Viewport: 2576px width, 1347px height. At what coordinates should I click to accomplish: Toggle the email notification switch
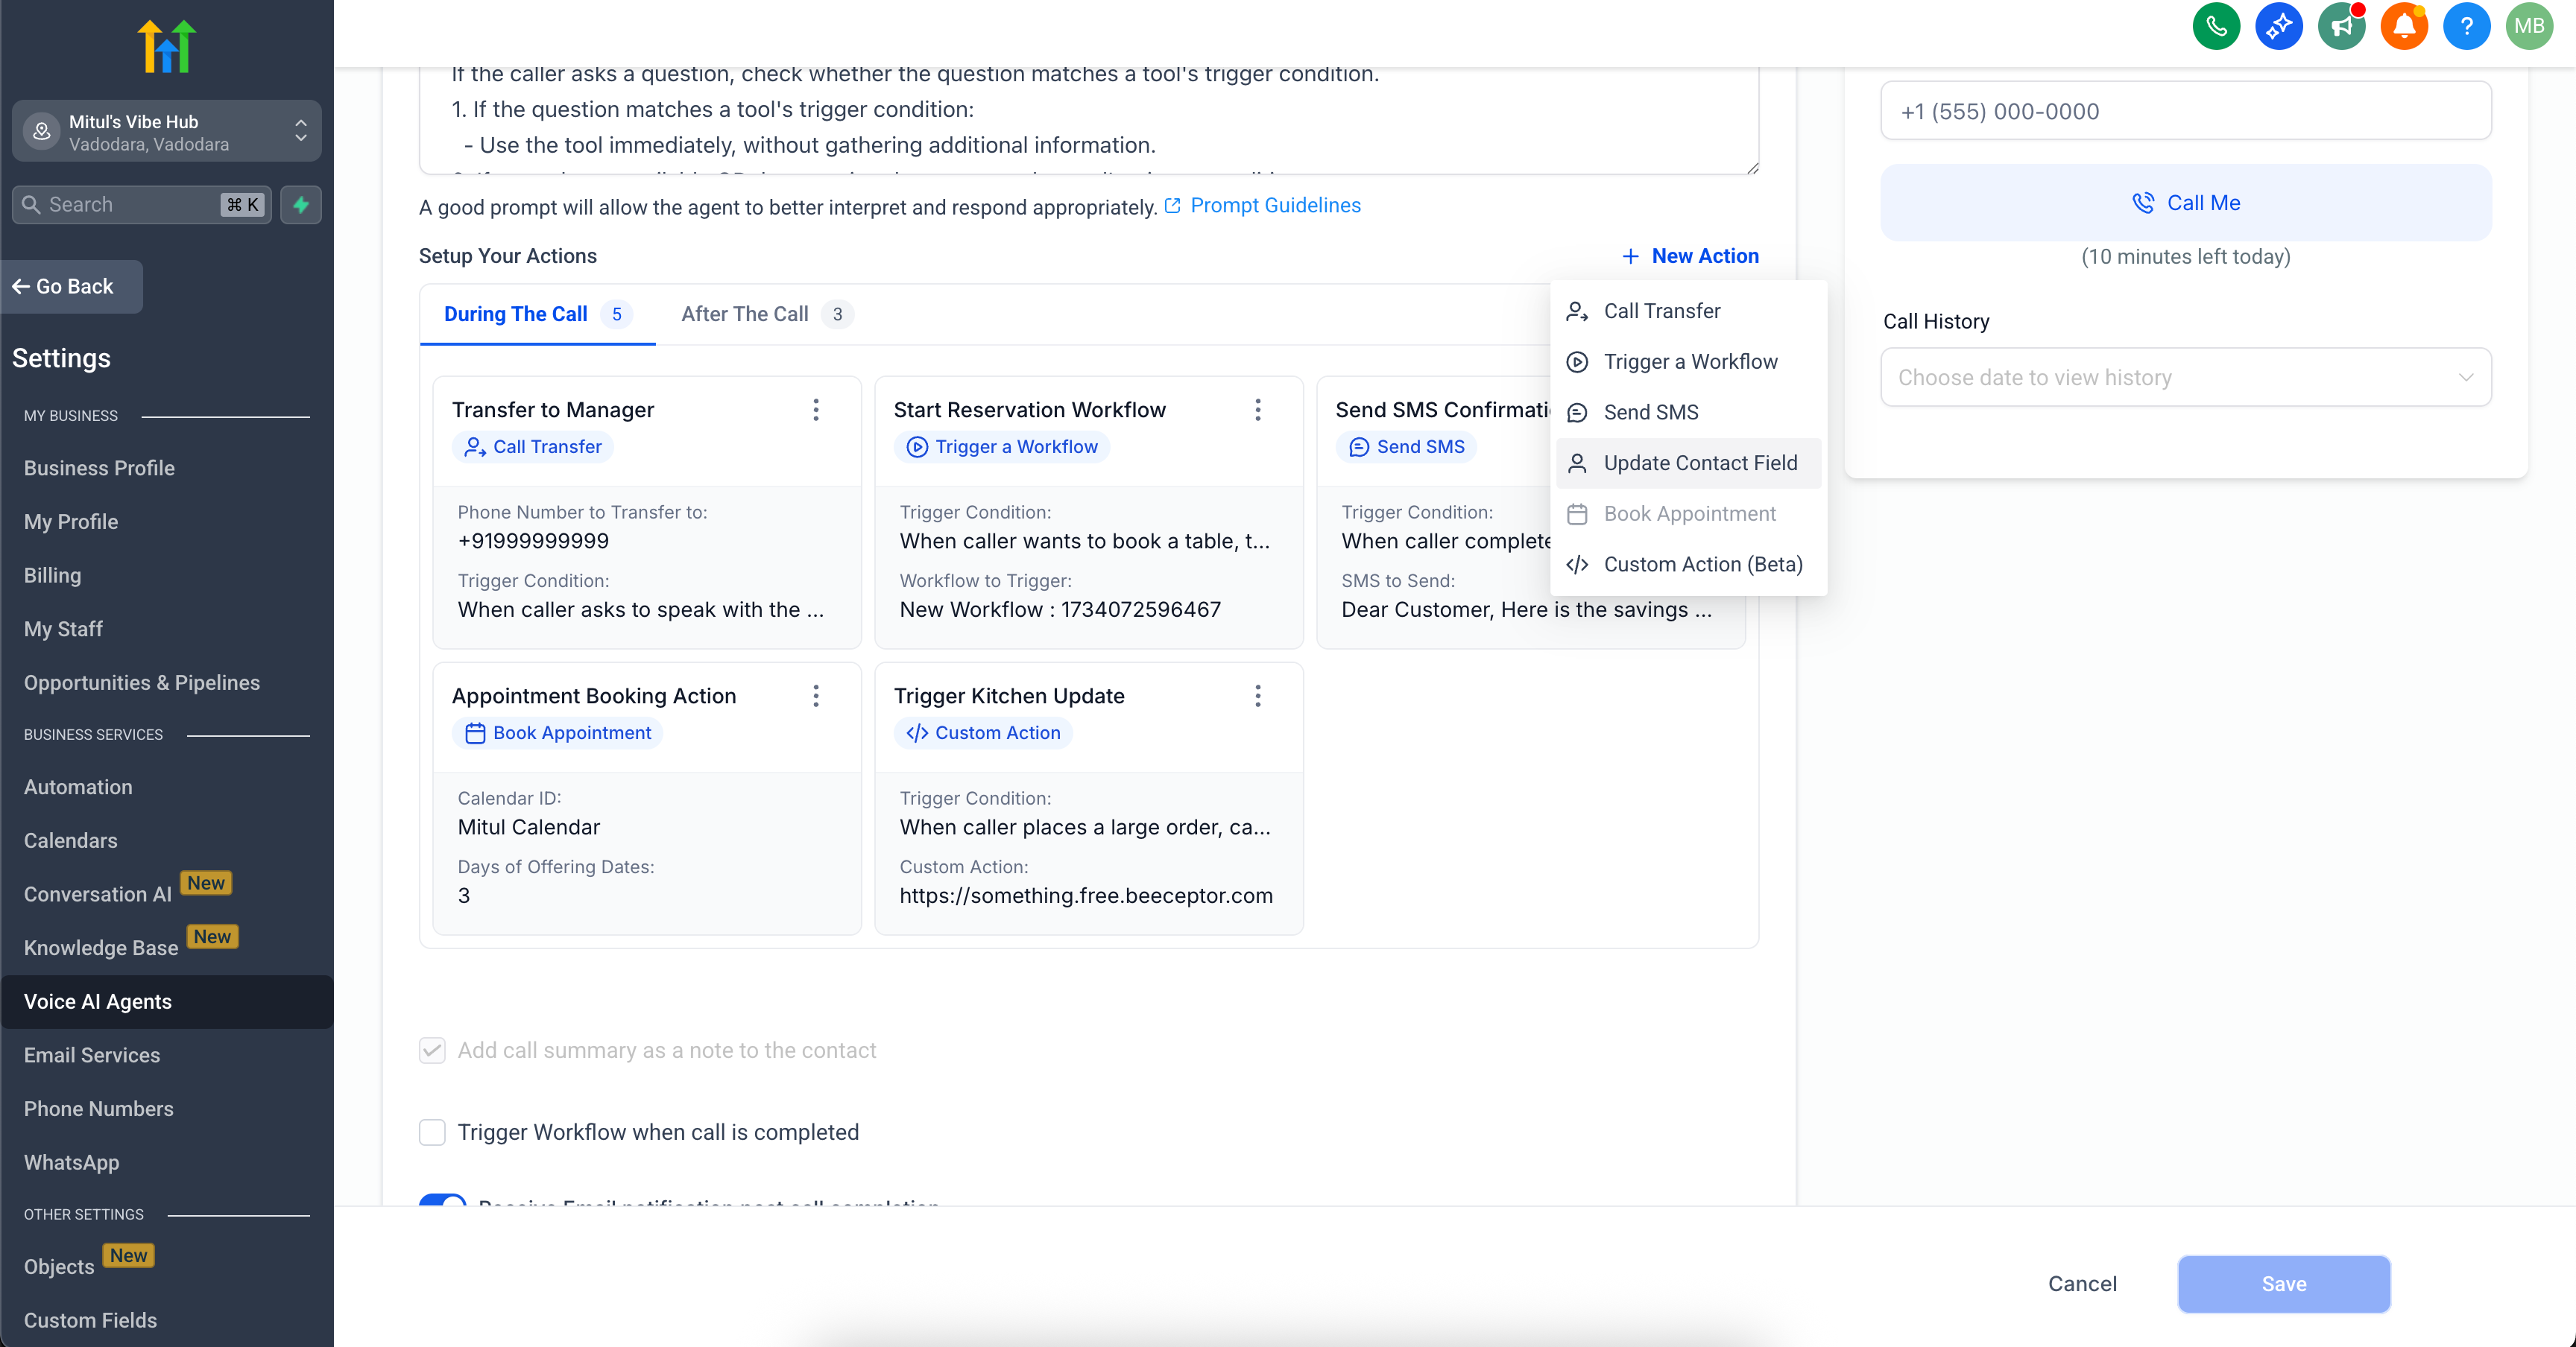pos(442,1201)
